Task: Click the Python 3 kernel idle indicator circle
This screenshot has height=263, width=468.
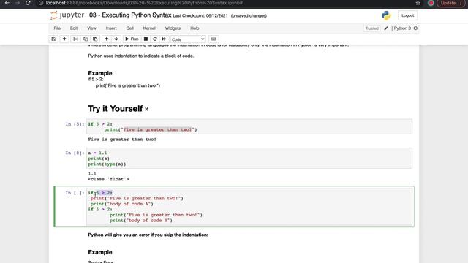Action: point(415,28)
